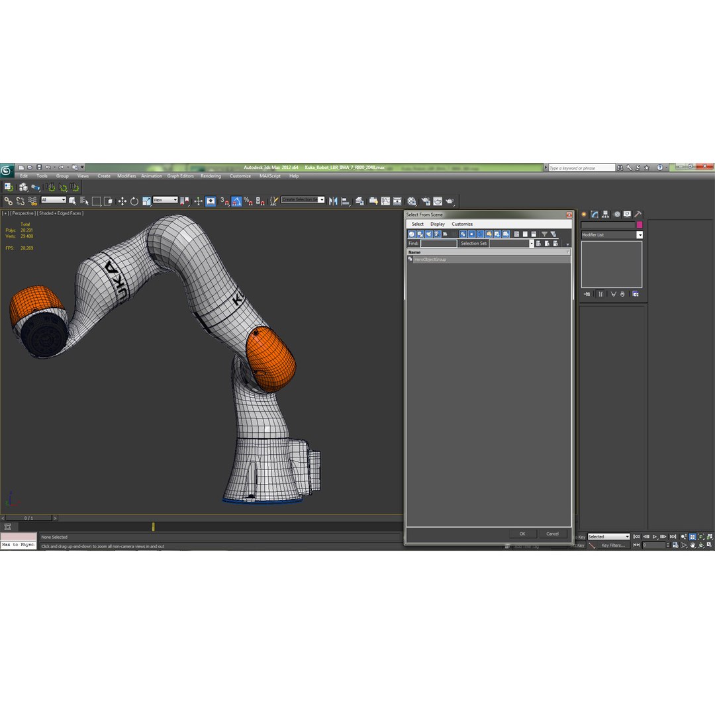The image size is (715, 715).
Task: Open Rendered Frame Window icon
Action: 438,201
